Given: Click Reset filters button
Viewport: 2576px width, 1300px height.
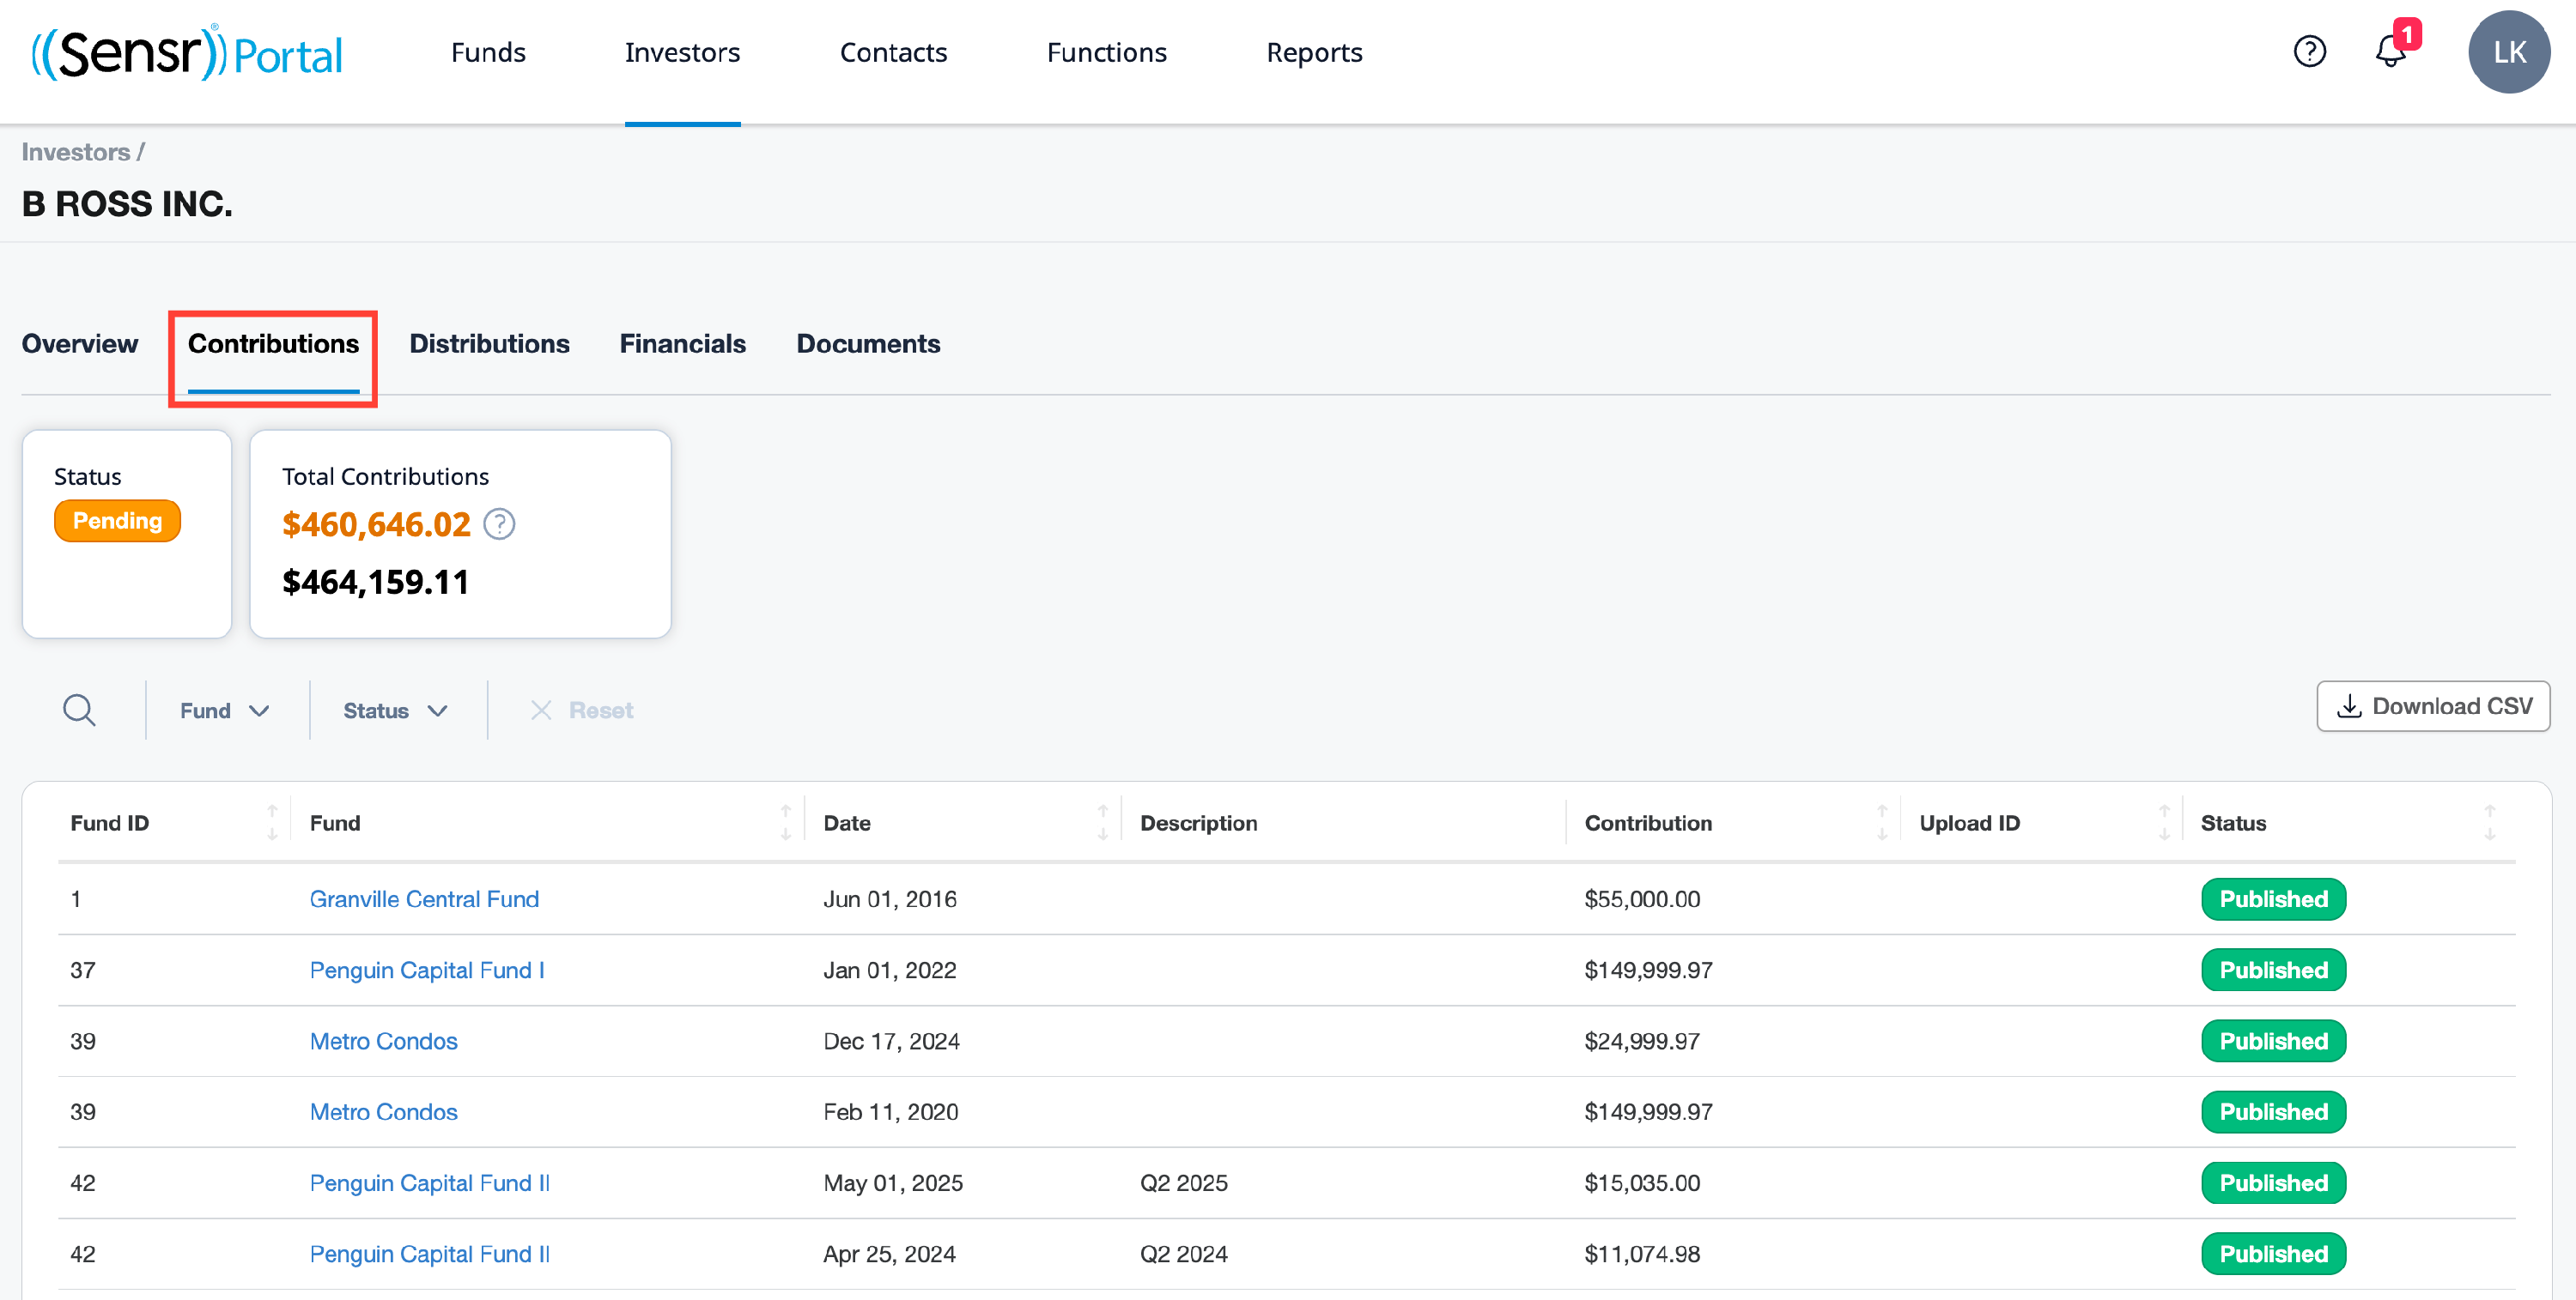Looking at the screenshot, I should tap(582, 710).
